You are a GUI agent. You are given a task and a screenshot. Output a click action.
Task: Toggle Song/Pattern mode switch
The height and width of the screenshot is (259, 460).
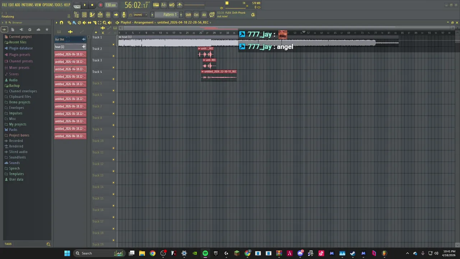tap(77, 5)
